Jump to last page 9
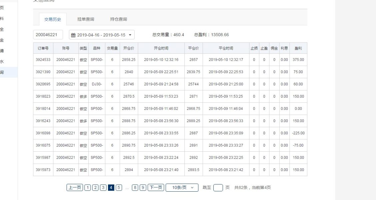376x200 pixels. [143, 188]
